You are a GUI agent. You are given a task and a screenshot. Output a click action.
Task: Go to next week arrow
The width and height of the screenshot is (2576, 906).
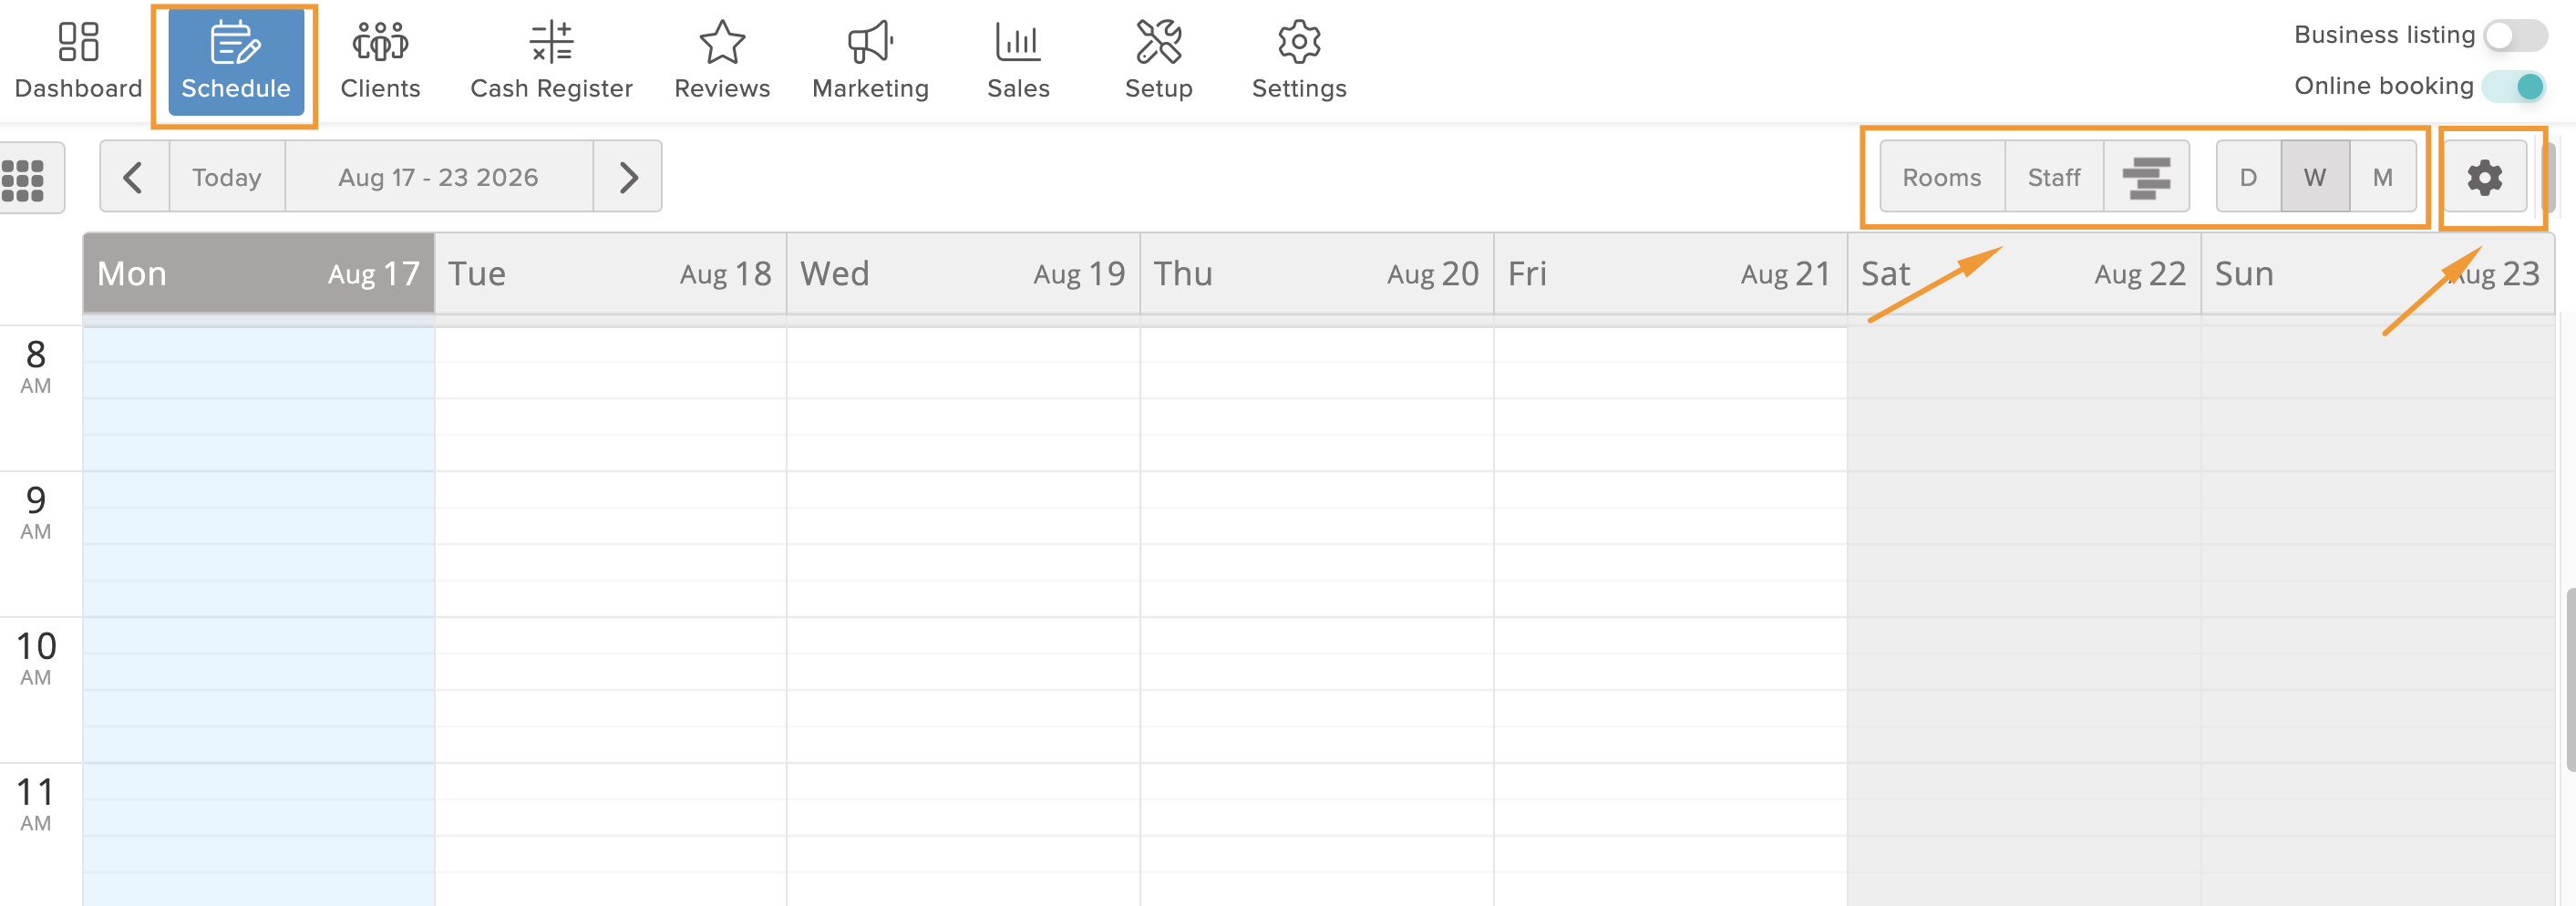pyautogui.click(x=627, y=177)
